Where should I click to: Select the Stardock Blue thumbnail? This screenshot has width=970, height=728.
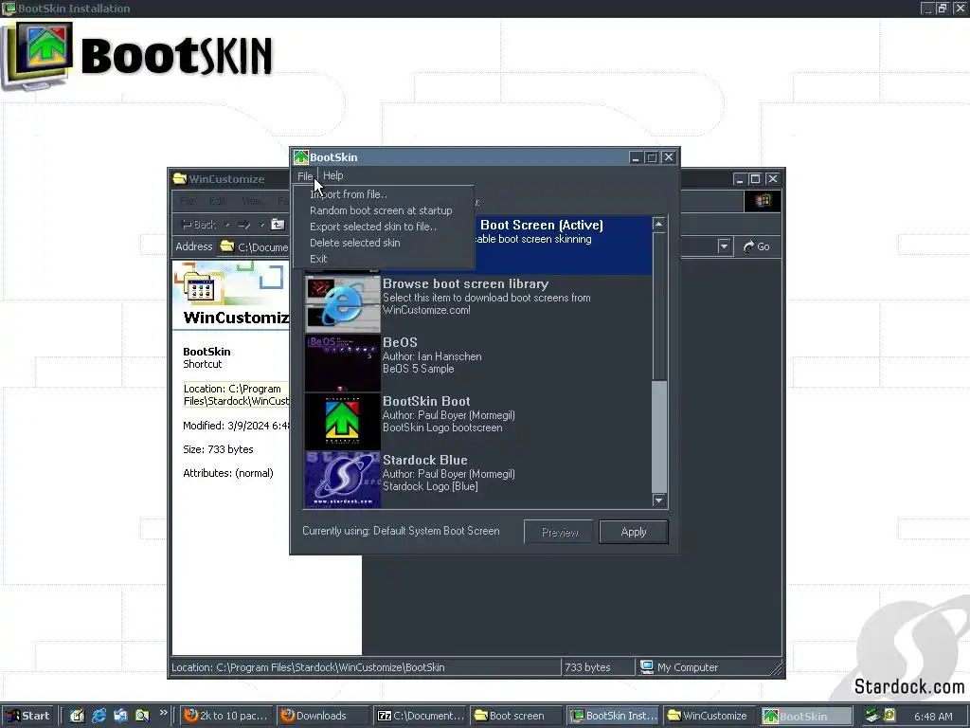point(342,480)
